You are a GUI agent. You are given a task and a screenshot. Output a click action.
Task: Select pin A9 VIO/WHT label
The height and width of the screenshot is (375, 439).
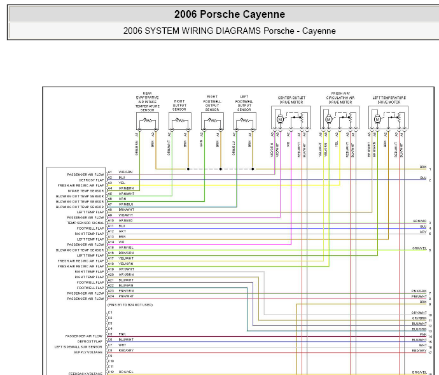point(121,215)
